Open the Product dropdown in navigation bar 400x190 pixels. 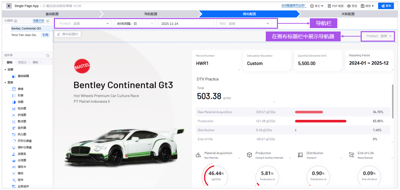click(84, 24)
